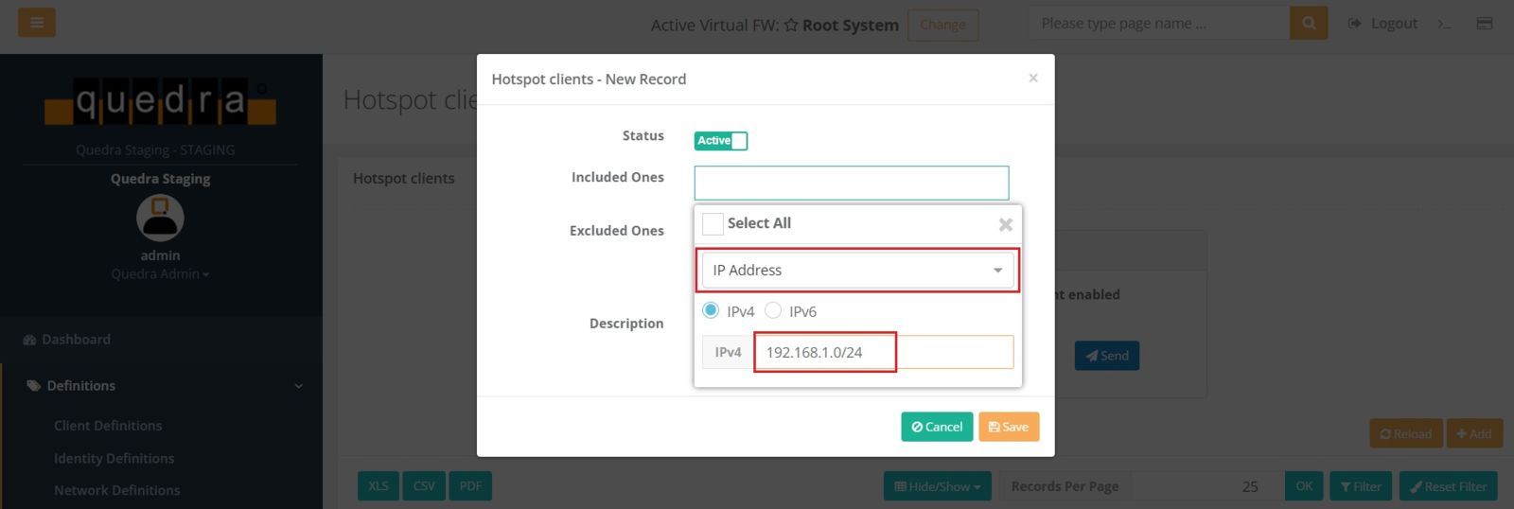Image resolution: width=1514 pixels, height=509 pixels.
Task: Toggle the Active status switch
Action: tap(720, 141)
